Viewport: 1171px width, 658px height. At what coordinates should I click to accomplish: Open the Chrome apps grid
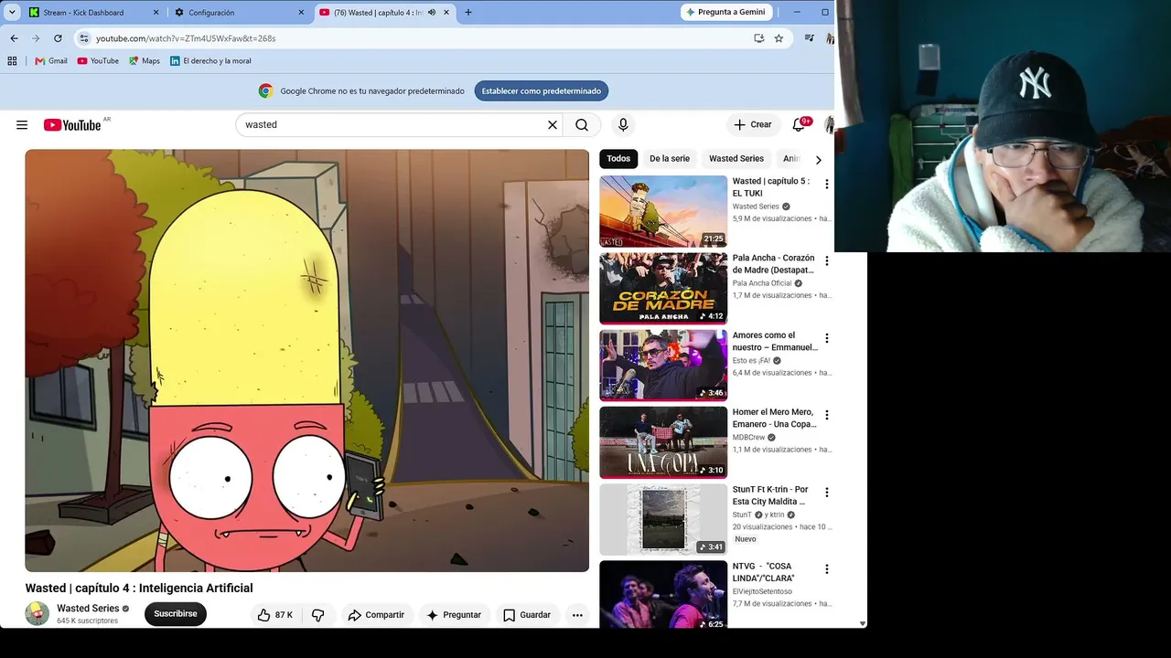pos(12,61)
